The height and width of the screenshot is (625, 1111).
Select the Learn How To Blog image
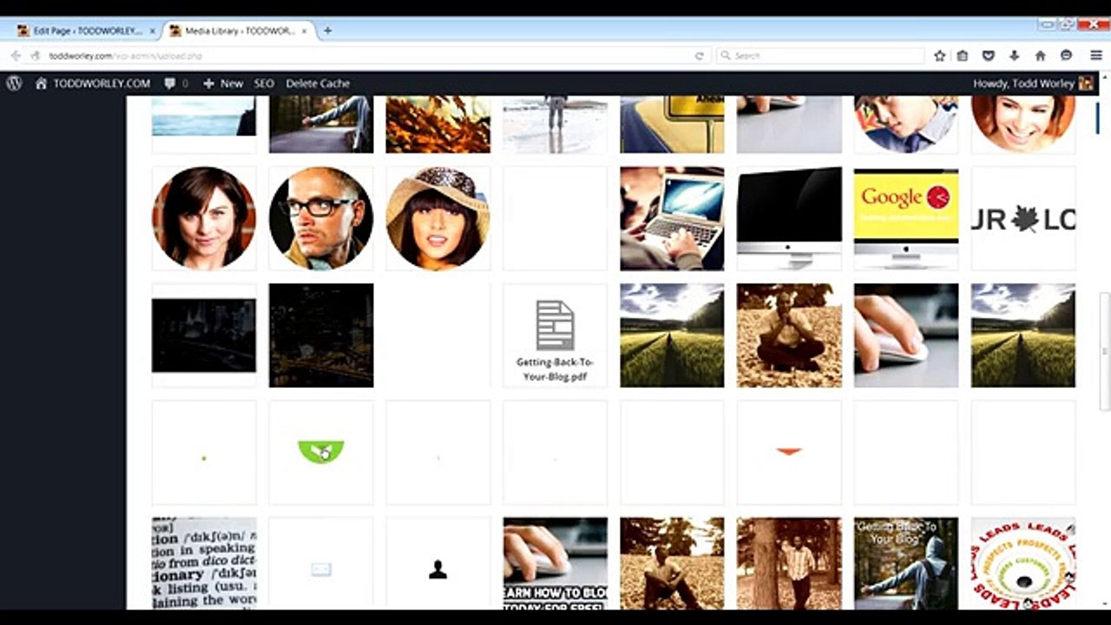tap(555, 563)
